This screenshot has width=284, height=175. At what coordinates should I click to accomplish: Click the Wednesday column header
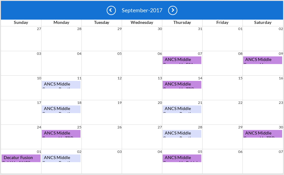click(142, 23)
